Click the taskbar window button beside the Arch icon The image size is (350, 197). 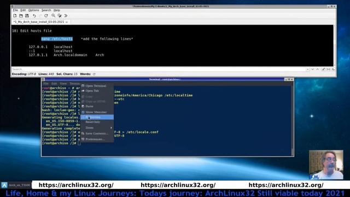coord(20,185)
